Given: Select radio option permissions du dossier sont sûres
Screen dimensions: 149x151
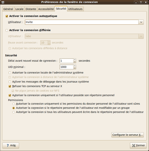Looking at the screenshot, I should pos(14,104).
